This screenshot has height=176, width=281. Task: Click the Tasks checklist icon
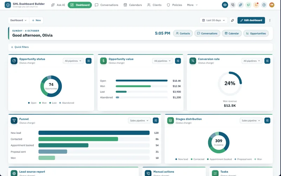pos(215,173)
